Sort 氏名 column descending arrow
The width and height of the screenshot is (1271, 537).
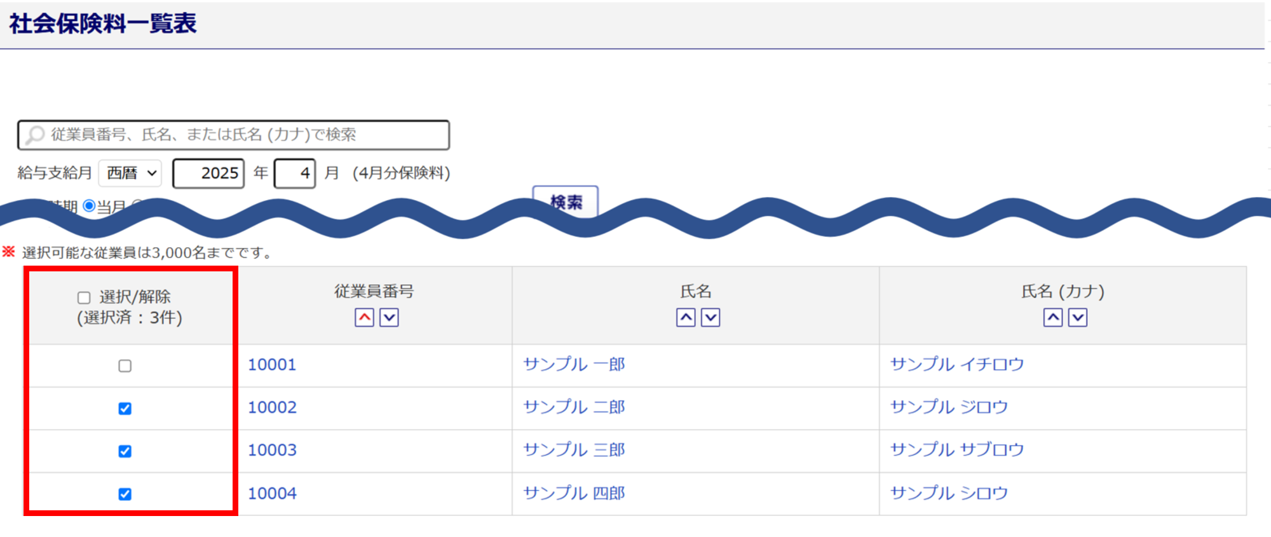(x=710, y=318)
